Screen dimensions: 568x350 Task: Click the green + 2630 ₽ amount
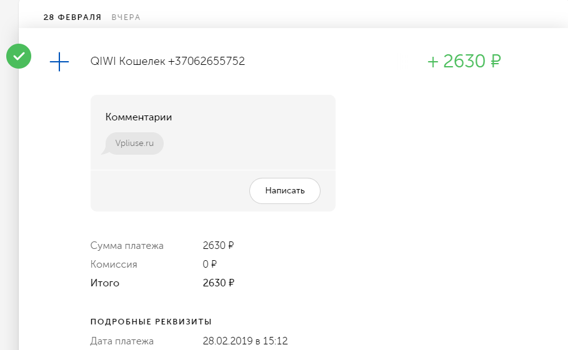coord(464,61)
